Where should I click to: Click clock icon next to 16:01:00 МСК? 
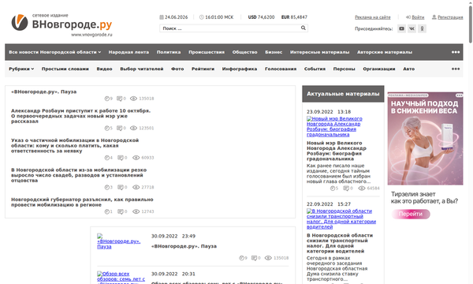(x=202, y=17)
